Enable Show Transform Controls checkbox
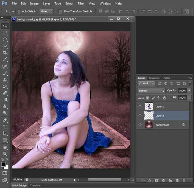This screenshot has height=188, width=194. click(x=60, y=11)
